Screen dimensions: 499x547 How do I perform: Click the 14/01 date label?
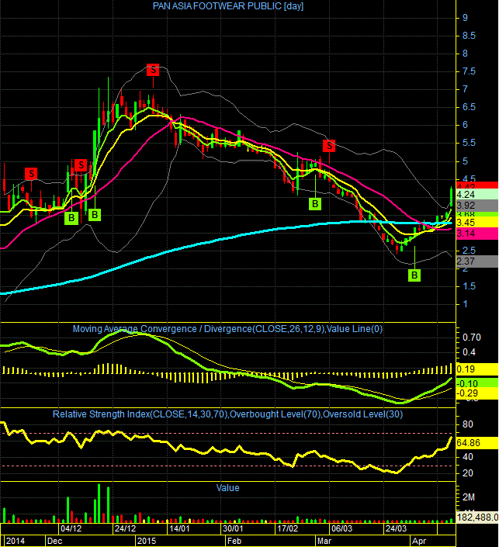point(179,528)
